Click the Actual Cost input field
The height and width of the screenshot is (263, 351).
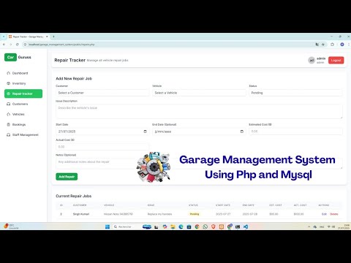(x=102, y=147)
